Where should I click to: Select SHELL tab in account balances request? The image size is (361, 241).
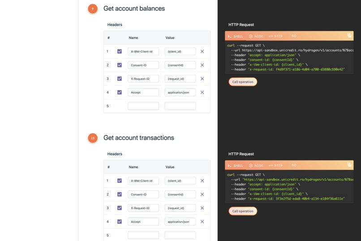pos(235,36)
